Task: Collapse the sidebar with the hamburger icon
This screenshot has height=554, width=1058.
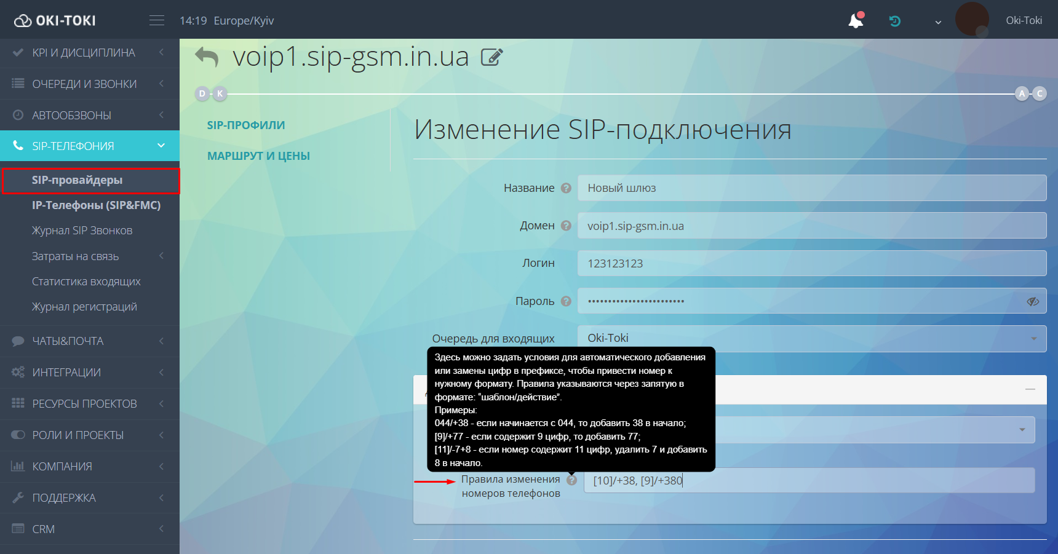Action: [x=157, y=20]
